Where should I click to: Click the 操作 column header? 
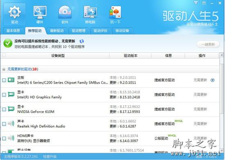[202, 56]
